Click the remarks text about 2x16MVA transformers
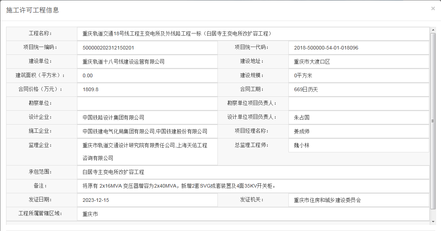 [179, 186]
